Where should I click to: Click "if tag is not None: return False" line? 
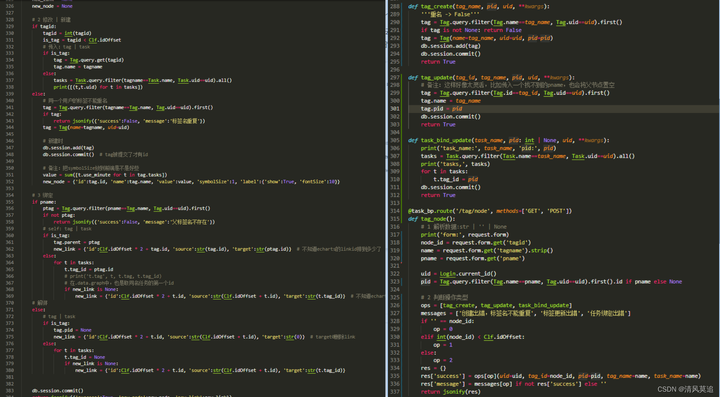point(471,30)
